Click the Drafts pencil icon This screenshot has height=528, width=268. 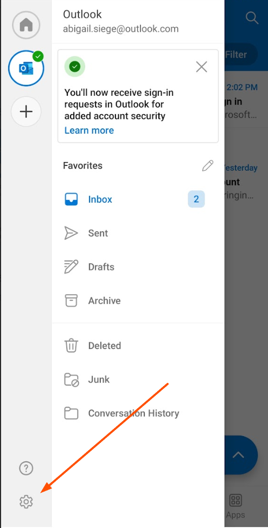(x=71, y=266)
